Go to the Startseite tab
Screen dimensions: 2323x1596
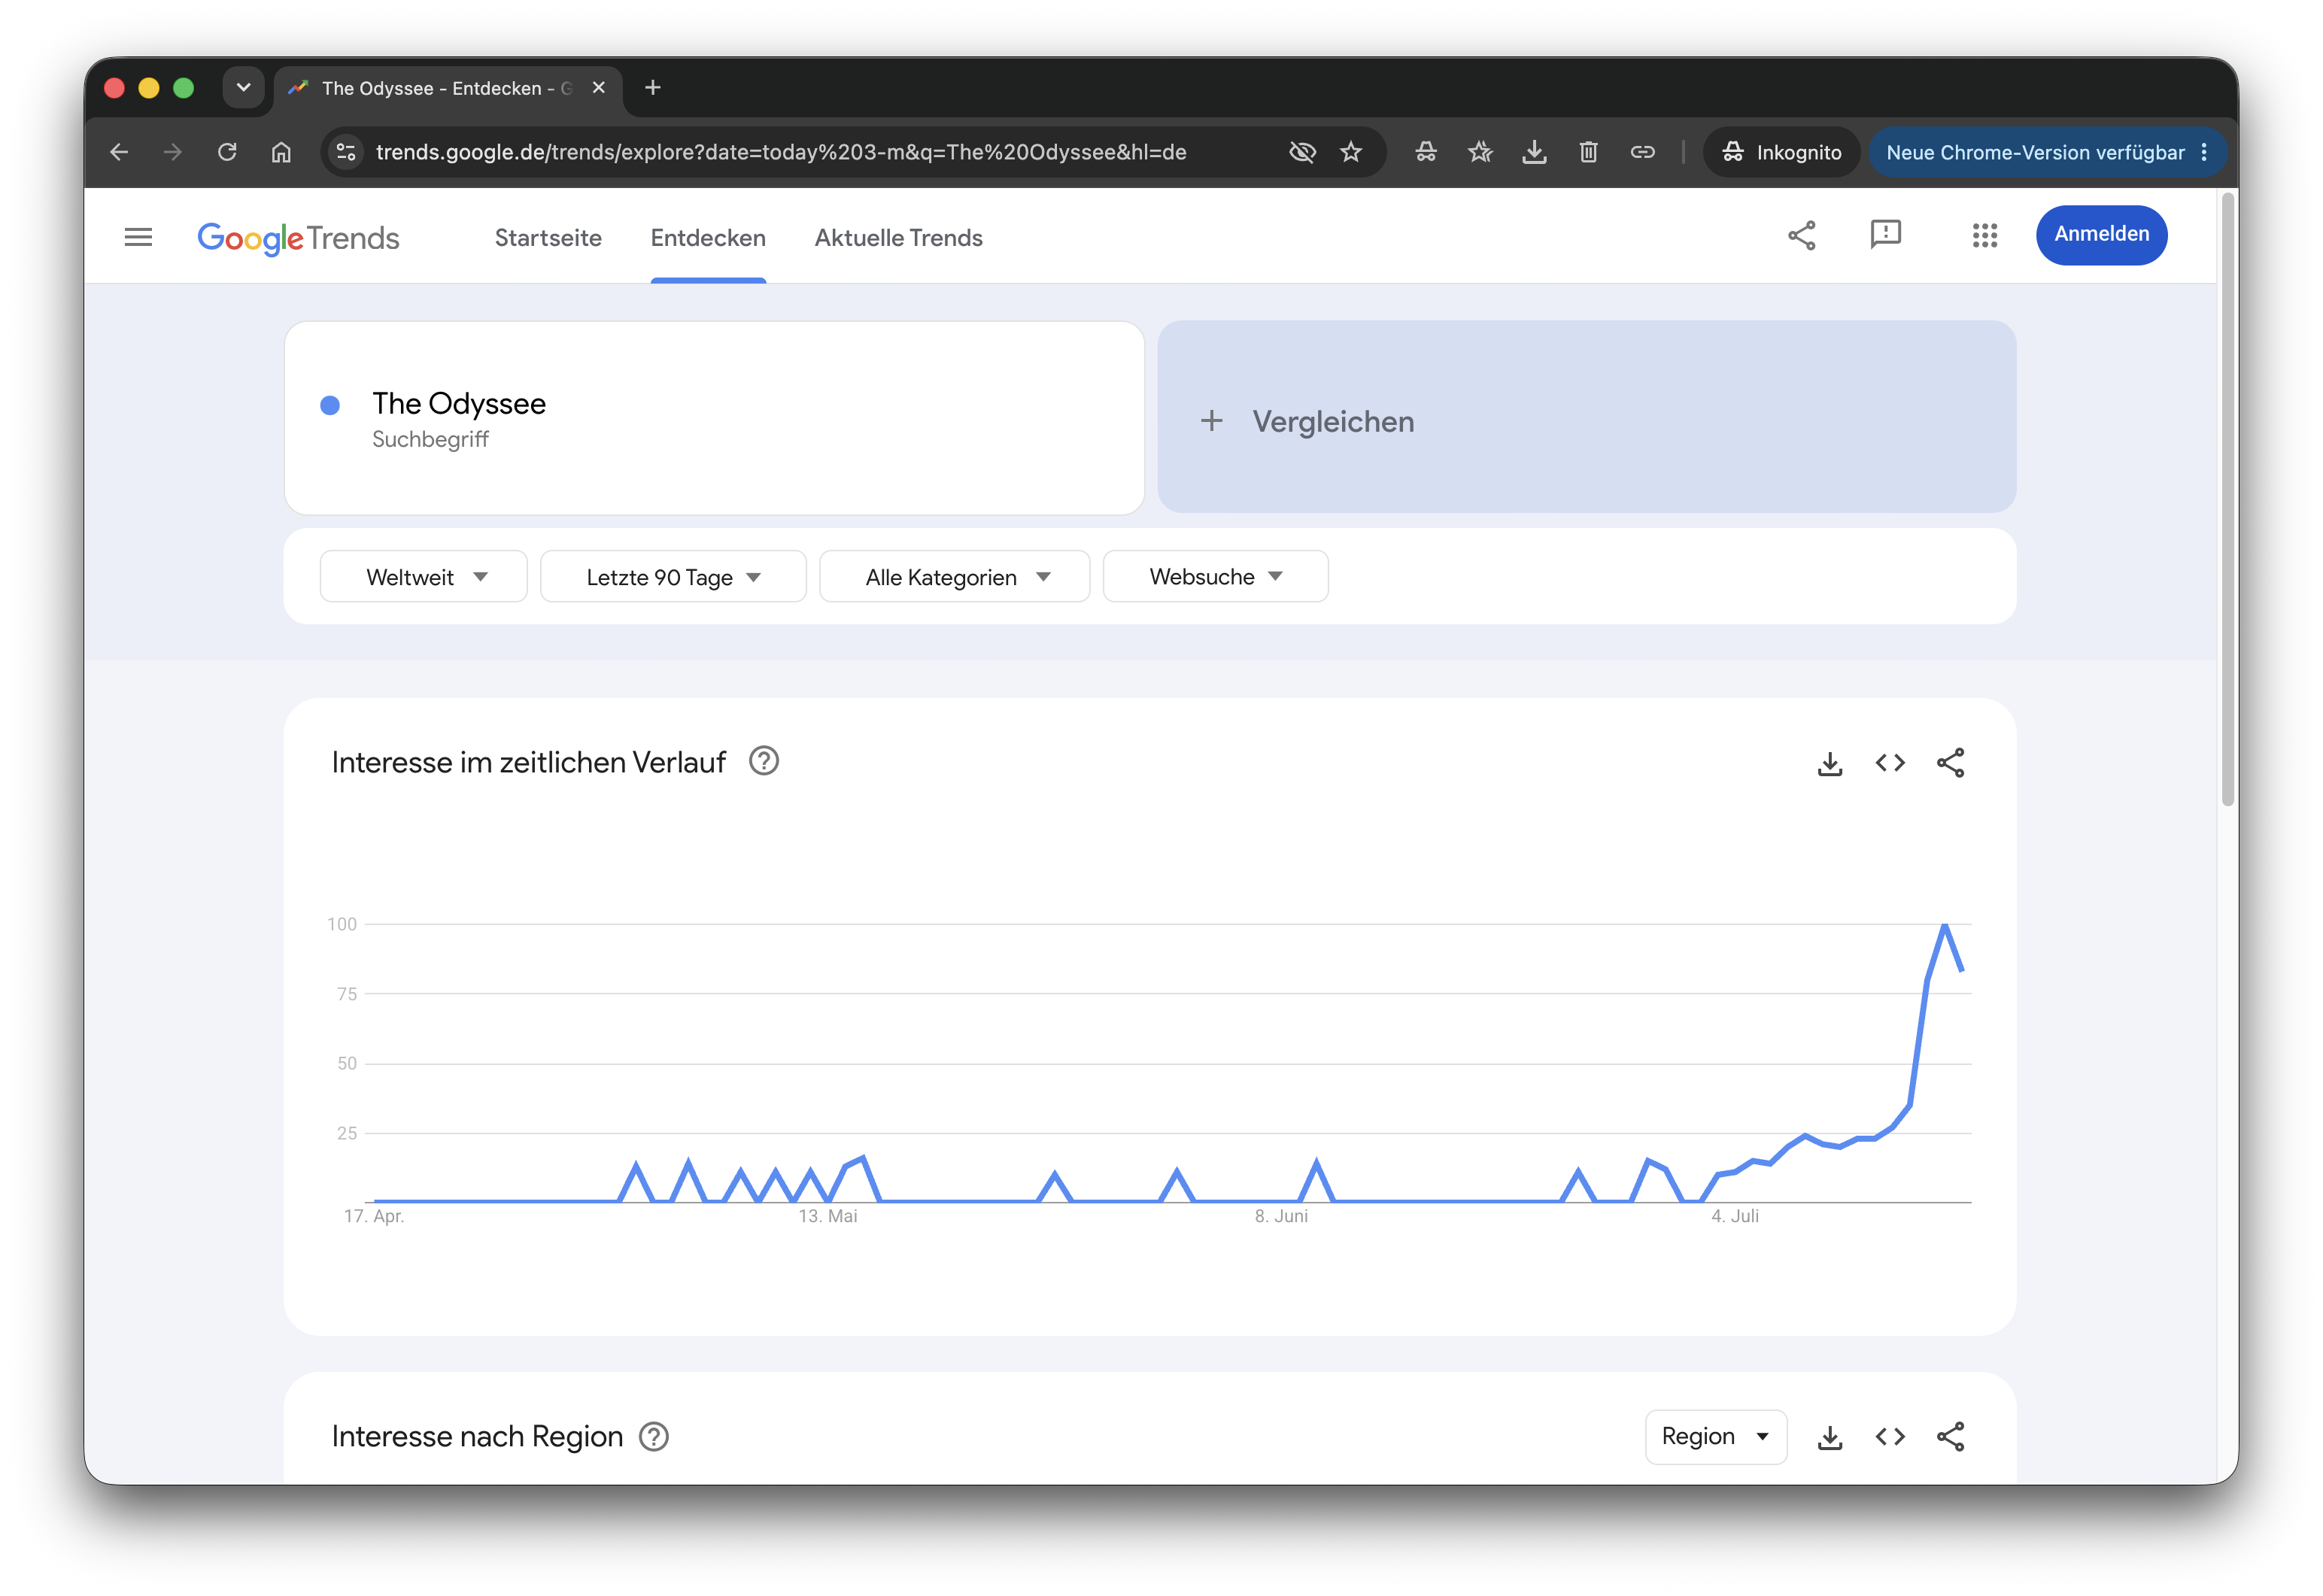(x=548, y=238)
